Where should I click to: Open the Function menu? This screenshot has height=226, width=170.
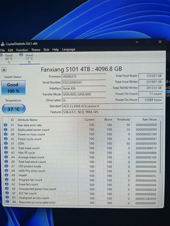click(22, 50)
